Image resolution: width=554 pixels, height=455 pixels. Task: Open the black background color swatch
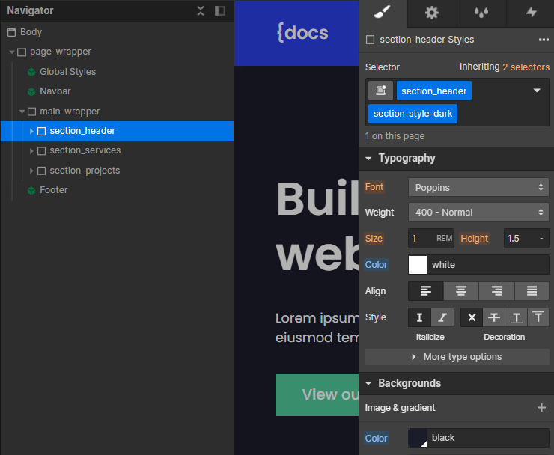(418, 438)
